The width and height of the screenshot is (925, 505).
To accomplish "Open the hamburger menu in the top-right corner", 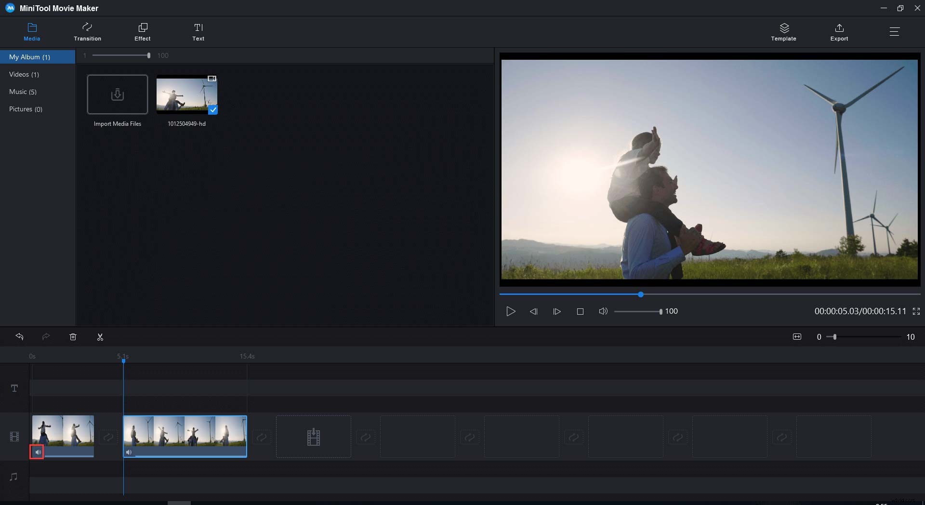I will (895, 31).
